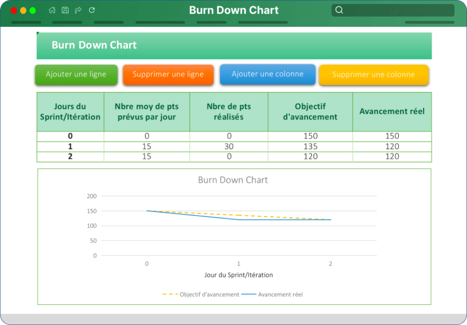
Task: Click the 2 label on the horizontal axis
Action: [331, 264]
